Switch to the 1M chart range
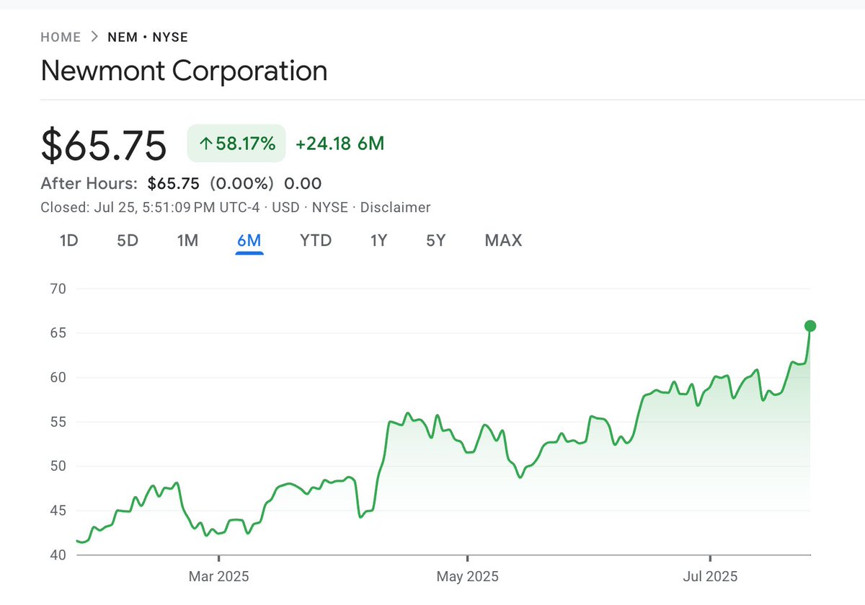The width and height of the screenshot is (865, 605). click(187, 240)
